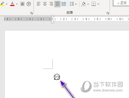This screenshot has height=98, width=129.
Task: Open the font color dropdown arrow
Action: pos(17,4)
